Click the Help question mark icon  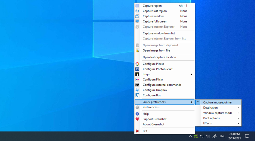(x=137, y=114)
